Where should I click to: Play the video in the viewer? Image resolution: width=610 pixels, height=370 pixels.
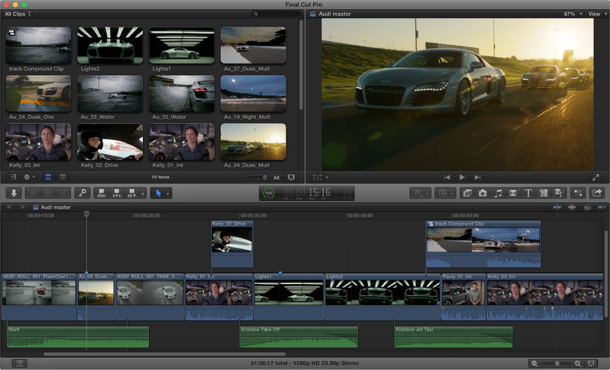(x=462, y=178)
